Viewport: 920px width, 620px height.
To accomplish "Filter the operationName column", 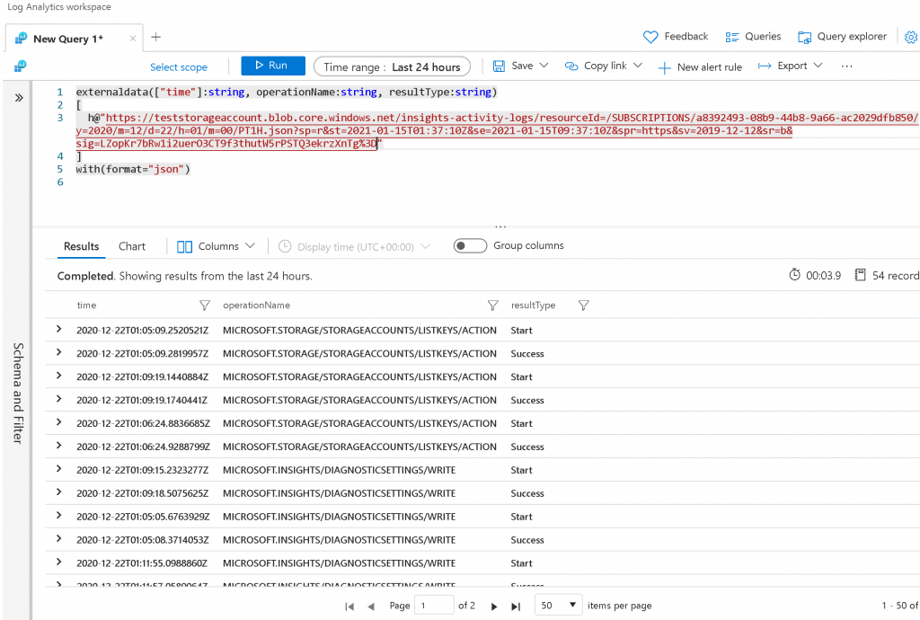I will tap(492, 306).
